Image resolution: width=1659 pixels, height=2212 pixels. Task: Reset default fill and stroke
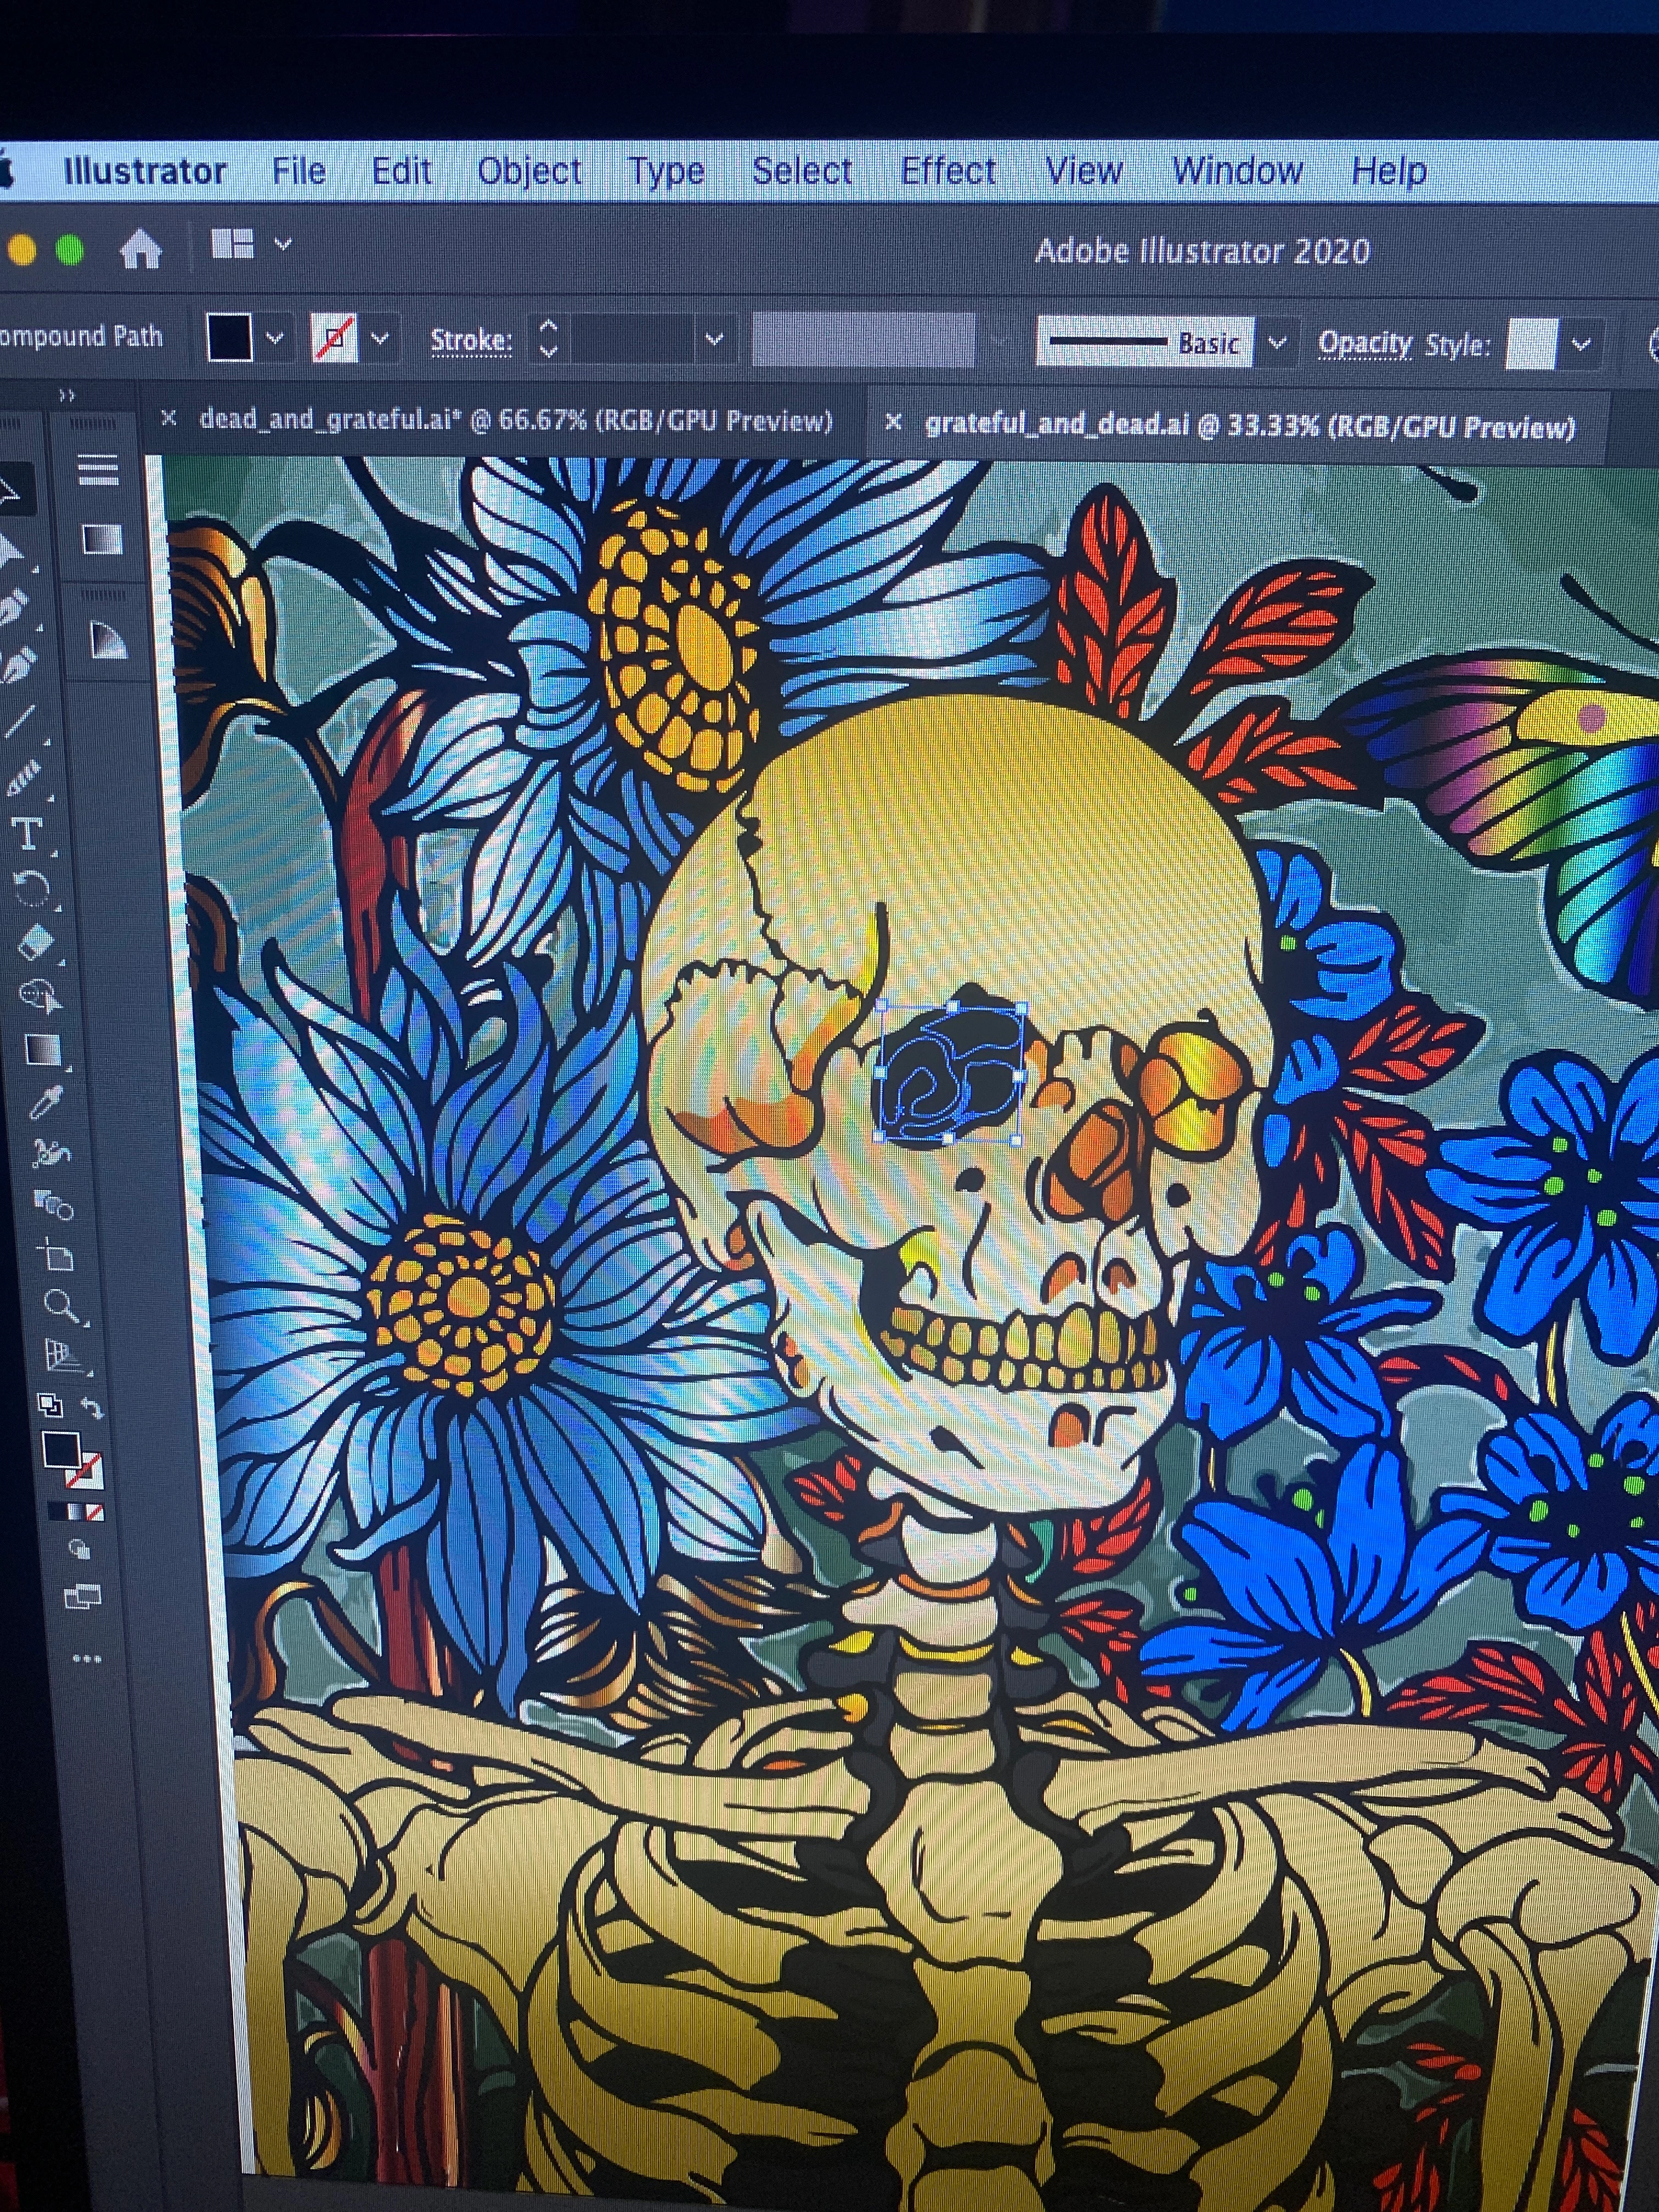click(x=50, y=1406)
